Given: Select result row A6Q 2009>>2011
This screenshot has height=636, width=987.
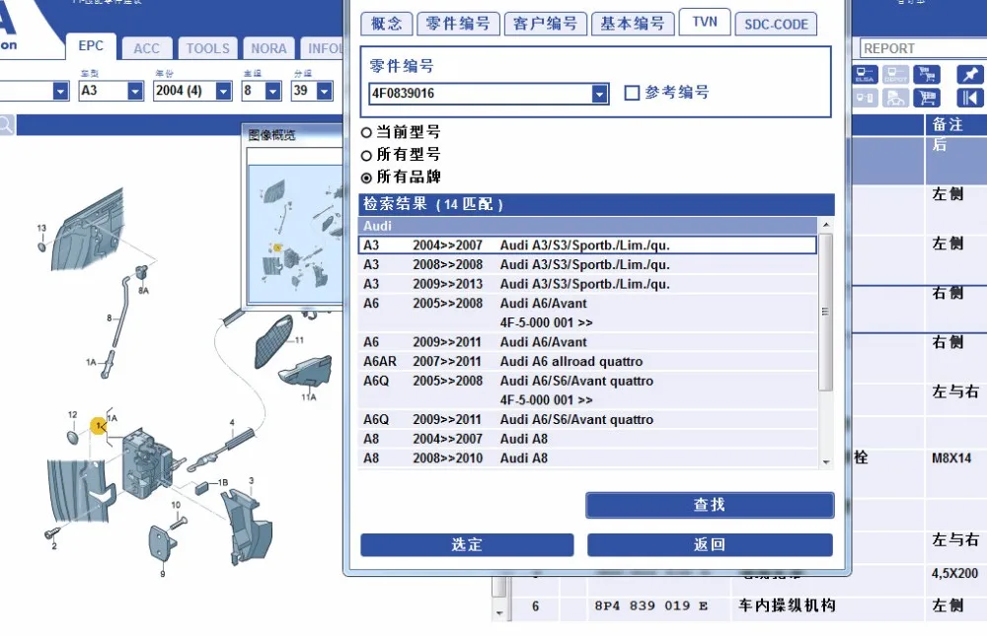Looking at the screenshot, I should click(x=587, y=420).
